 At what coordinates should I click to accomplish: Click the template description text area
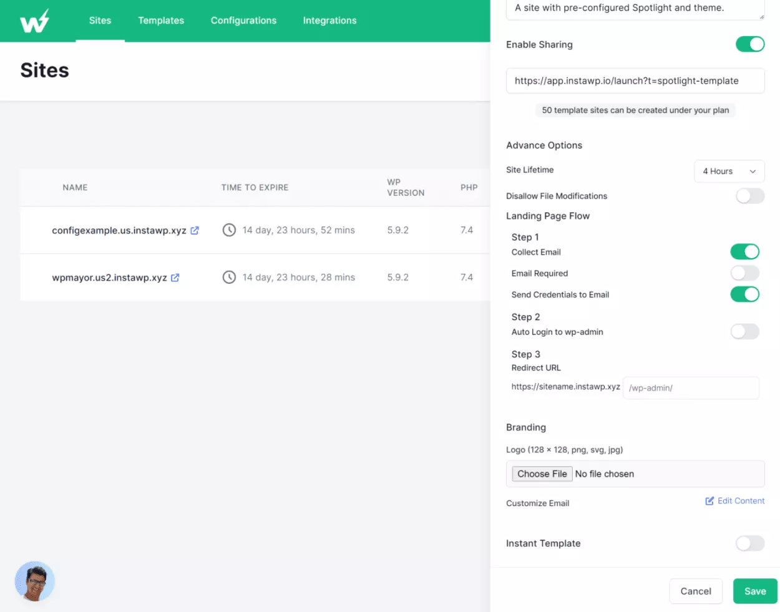pos(635,9)
